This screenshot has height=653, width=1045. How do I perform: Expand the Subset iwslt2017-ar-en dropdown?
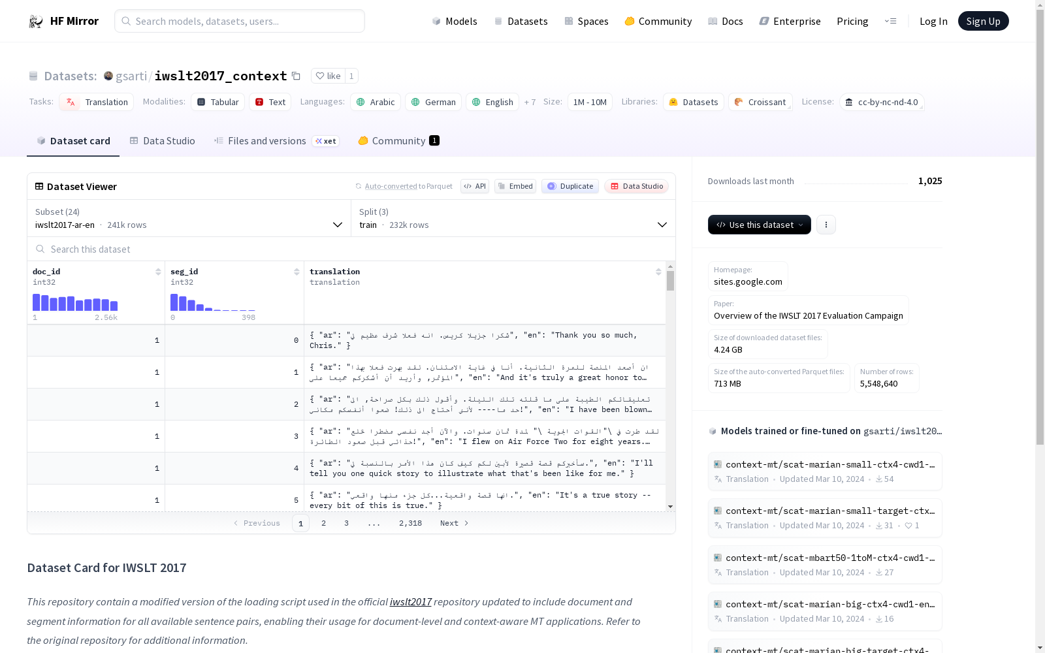pyautogui.click(x=189, y=218)
